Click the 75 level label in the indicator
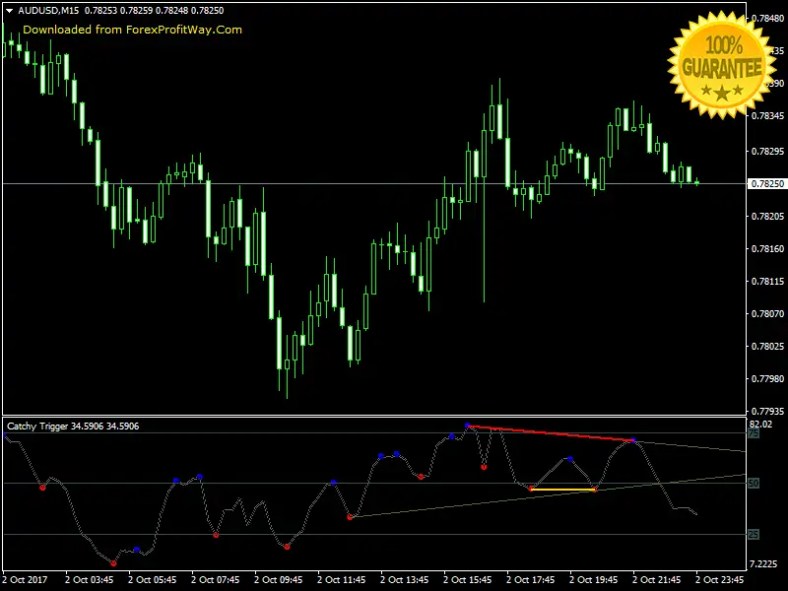The width and height of the screenshot is (788, 591). 754,433
